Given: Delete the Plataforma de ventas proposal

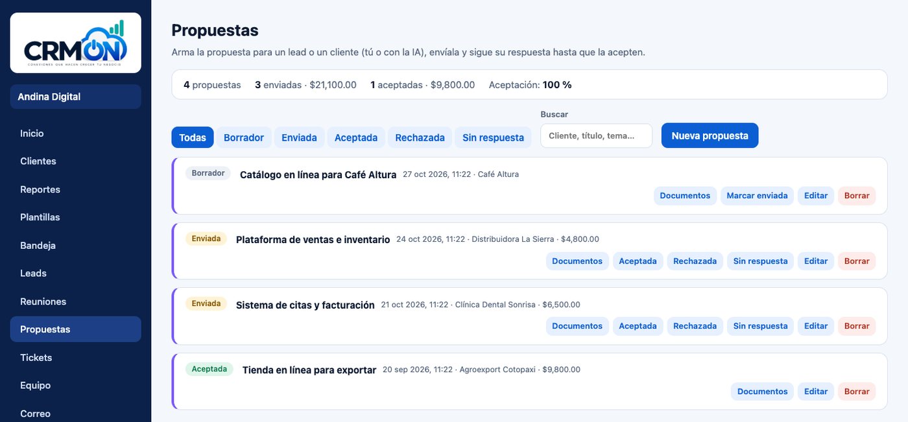Looking at the screenshot, I should click(x=857, y=261).
